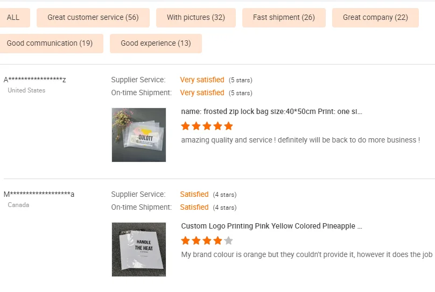The width and height of the screenshot is (435, 292).
Task: Click reviewer name M*****a from Canada
Action: (39, 194)
